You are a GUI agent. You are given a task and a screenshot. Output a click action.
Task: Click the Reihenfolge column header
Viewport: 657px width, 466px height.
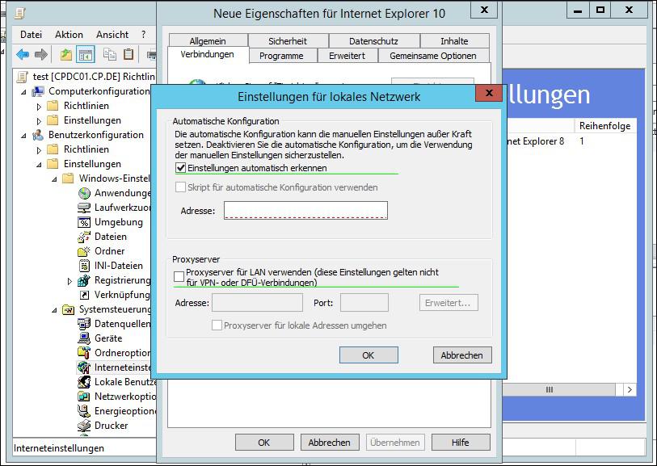pyautogui.click(x=604, y=126)
